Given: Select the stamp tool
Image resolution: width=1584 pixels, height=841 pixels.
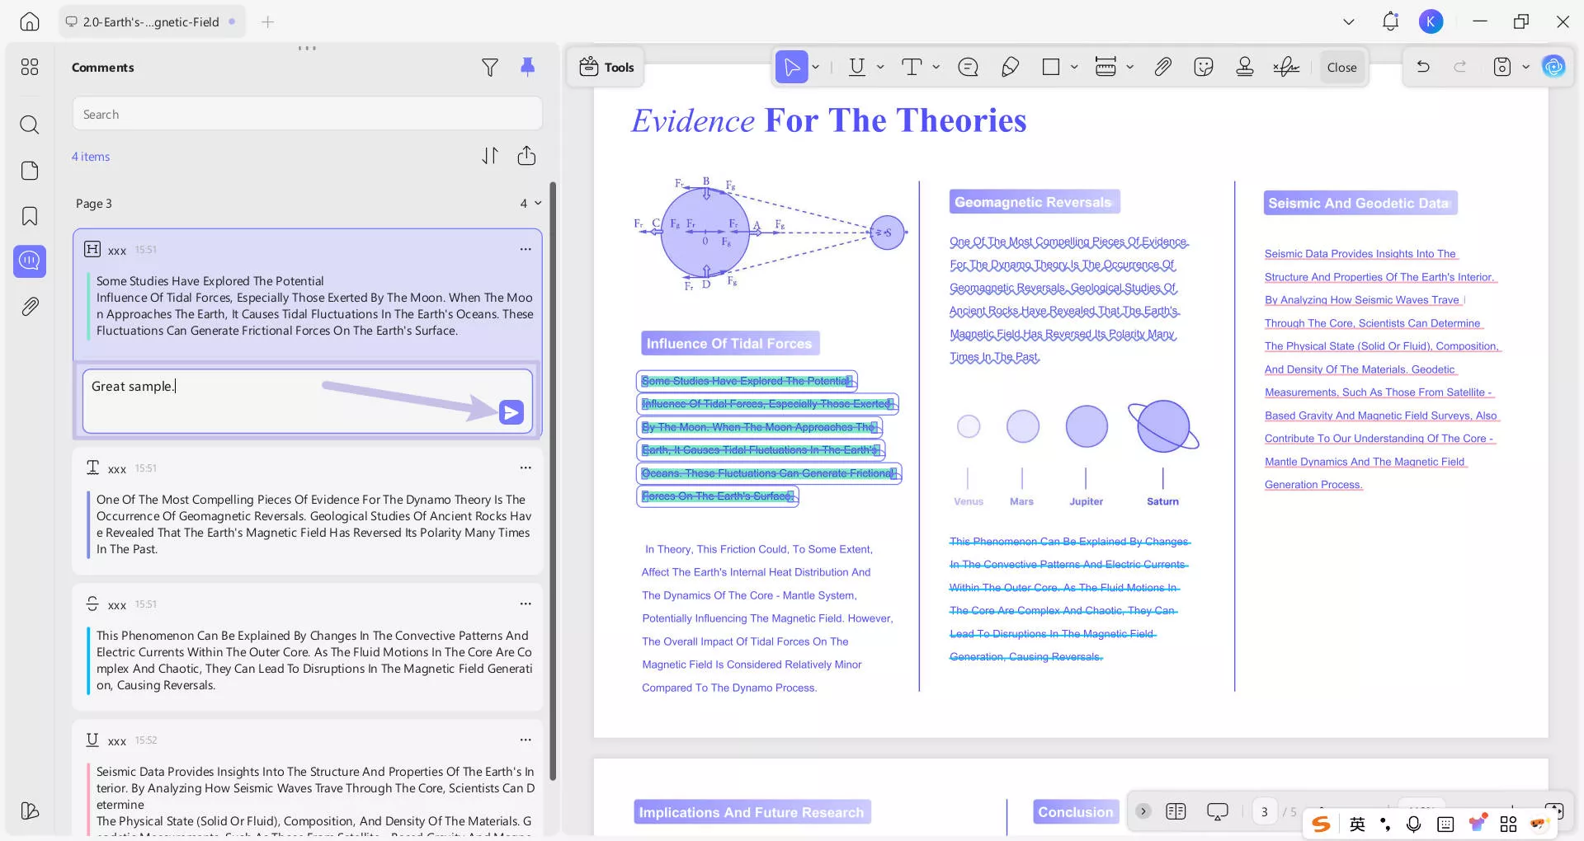Looking at the screenshot, I should [1245, 68].
